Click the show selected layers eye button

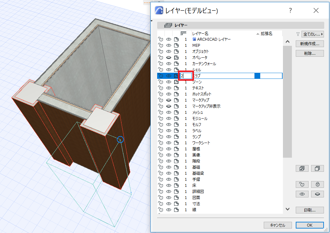[302, 194]
